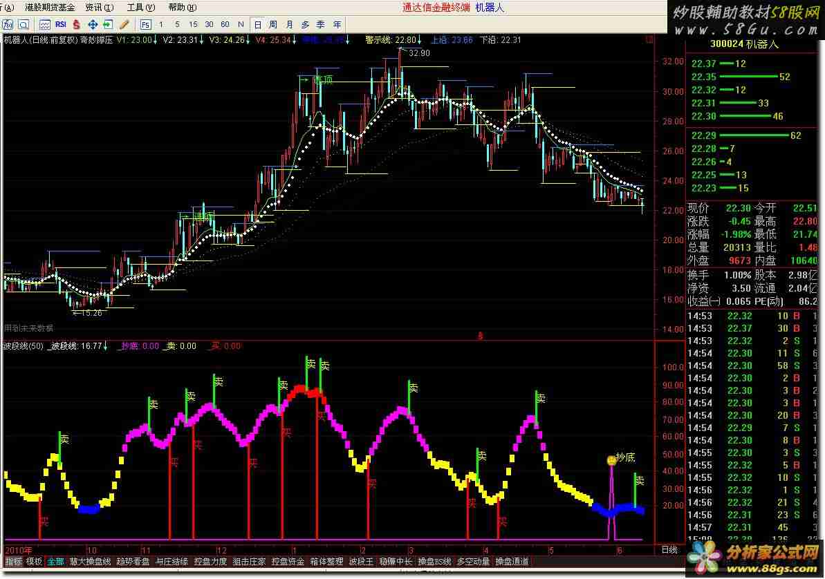Screen dimensions: 825x579
Task: Switch to 慧大操盘线 indicator
Action: click(90, 562)
